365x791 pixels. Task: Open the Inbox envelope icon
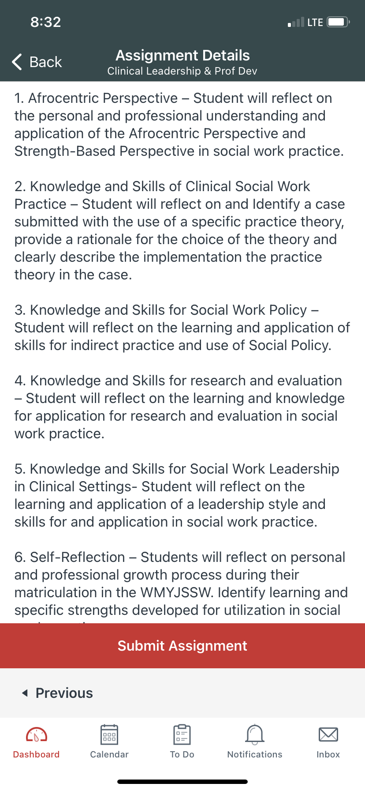tap(328, 735)
